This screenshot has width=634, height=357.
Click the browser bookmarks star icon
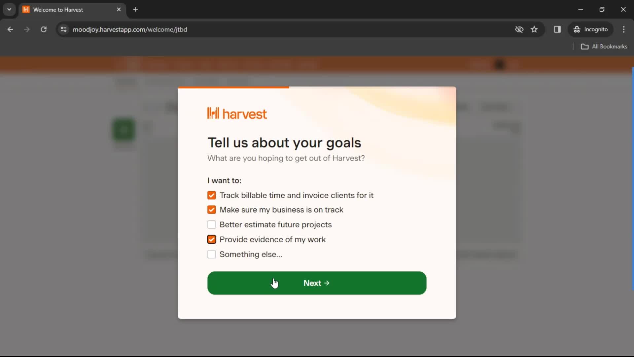535,29
